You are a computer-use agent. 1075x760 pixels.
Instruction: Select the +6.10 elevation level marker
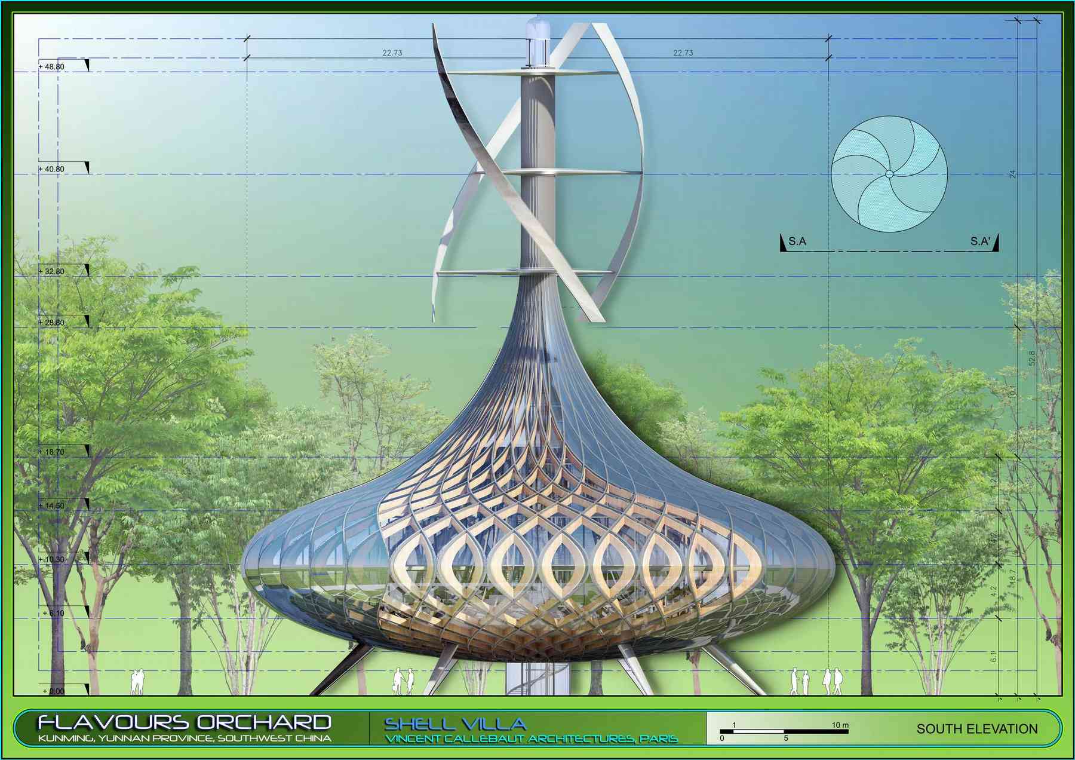tap(55, 613)
